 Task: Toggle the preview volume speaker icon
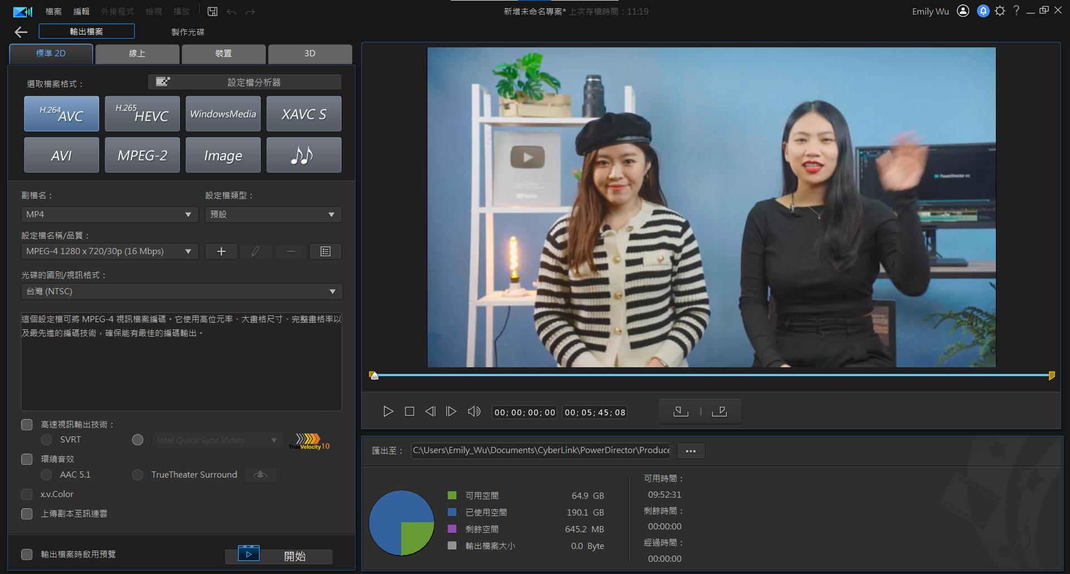(x=474, y=412)
